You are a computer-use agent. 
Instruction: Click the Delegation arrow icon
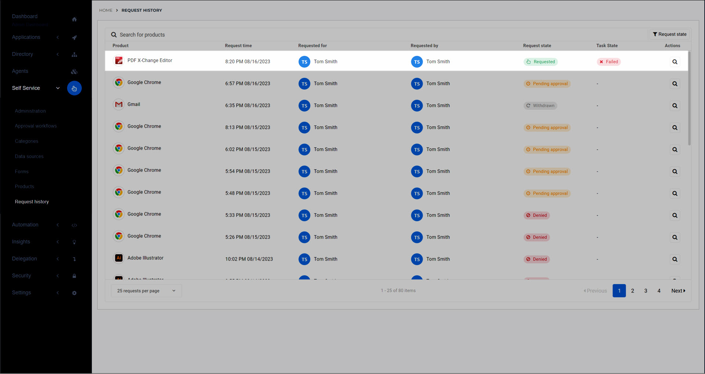74,259
